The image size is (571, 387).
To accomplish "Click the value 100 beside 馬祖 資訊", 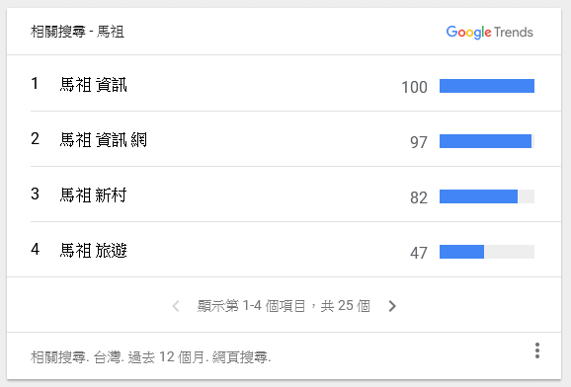I will point(414,88).
